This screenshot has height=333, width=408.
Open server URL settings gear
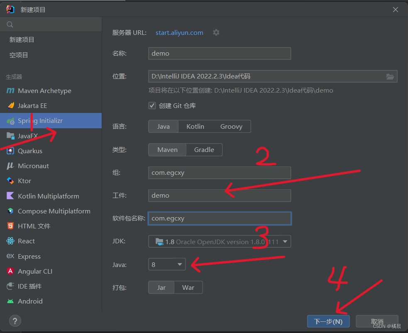tap(216, 32)
